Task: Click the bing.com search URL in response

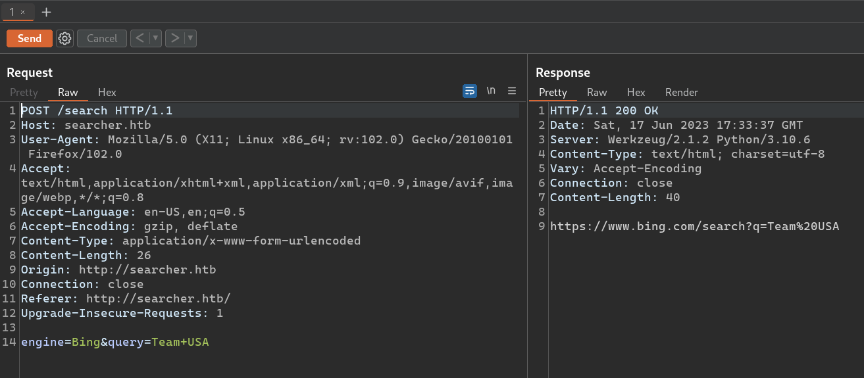Action: pyautogui.click(x=695, y=226)
